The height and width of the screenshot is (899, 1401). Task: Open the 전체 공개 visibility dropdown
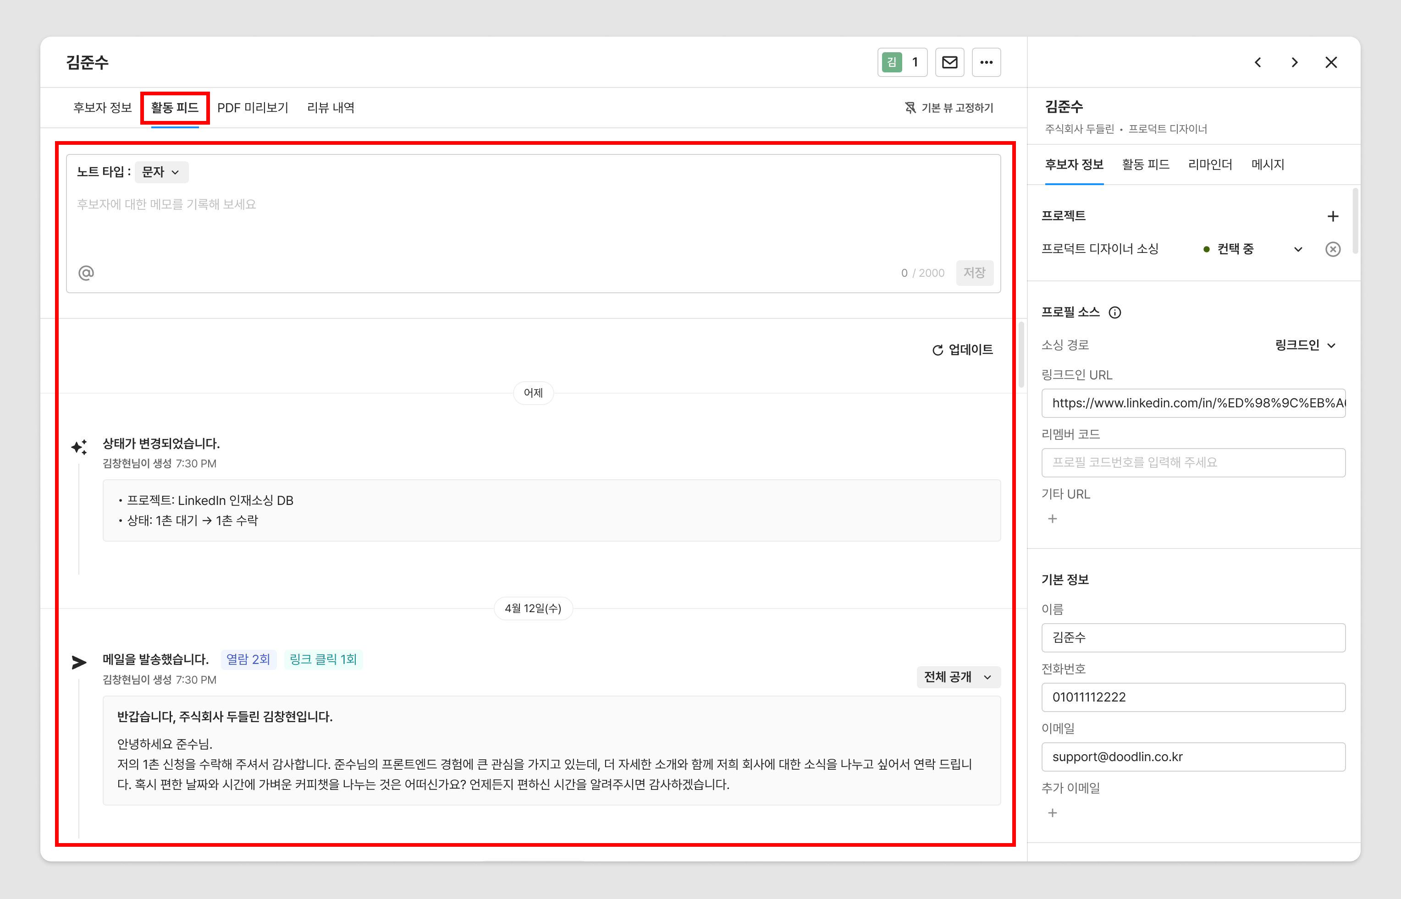[958, 677]
